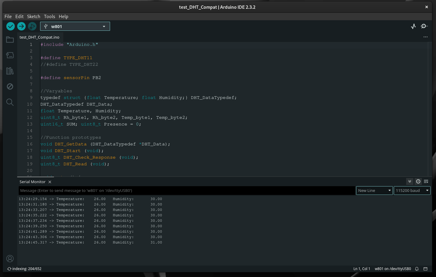The width and height of the screenshot is (436, 277).
Task: Open the 115200 baud rate dropdown
Action: pyautogui.click(x=412, y=190)
